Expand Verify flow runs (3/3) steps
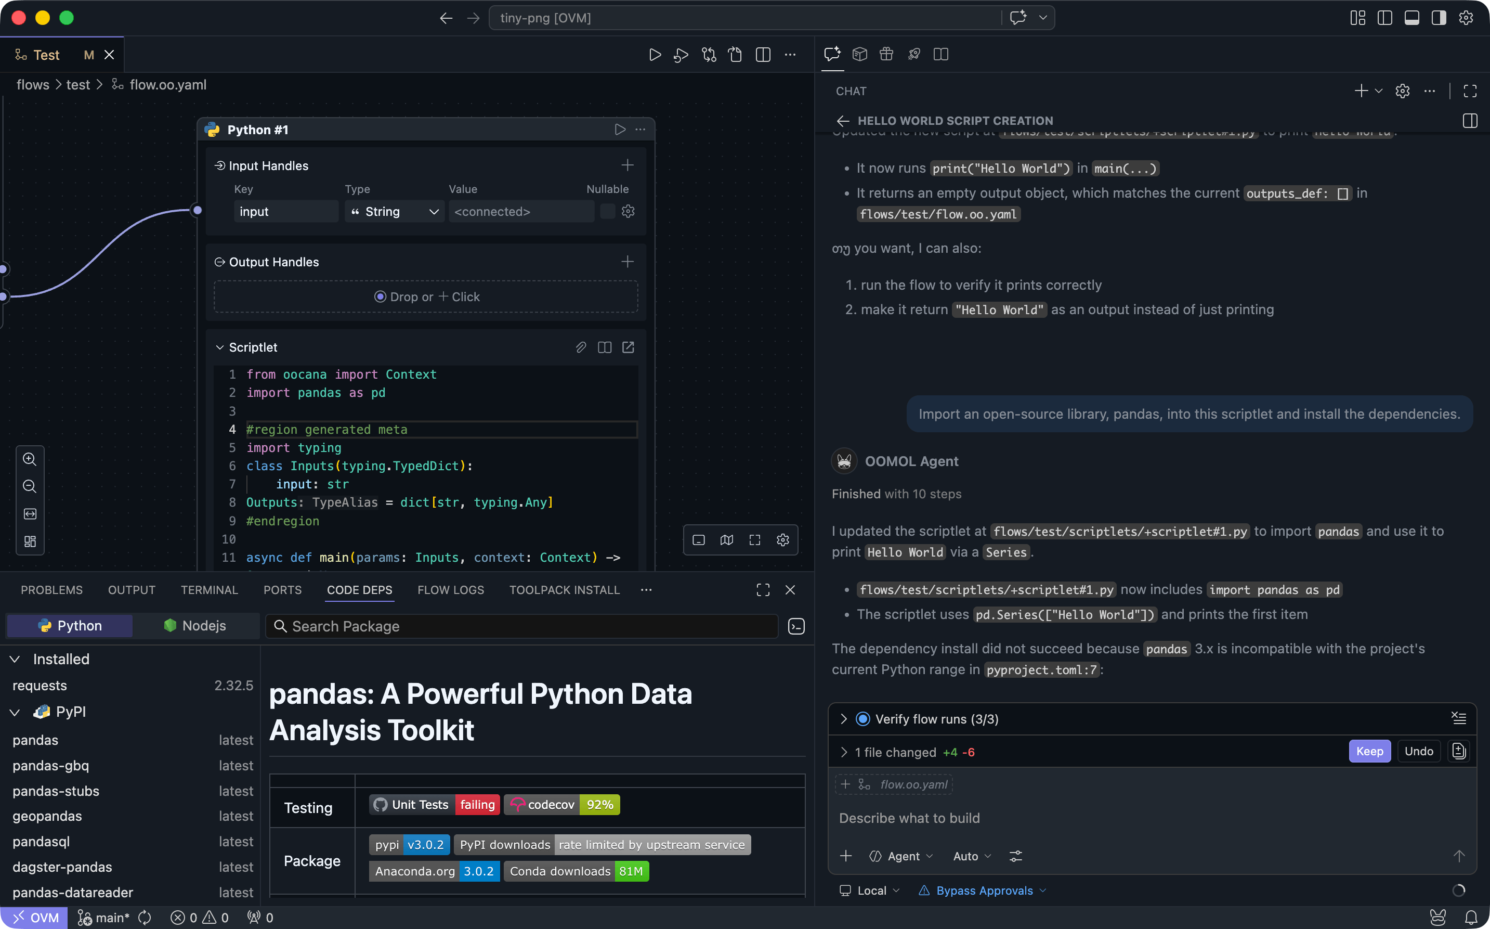The width and height of the screenshot is (1490, 929). click(x=844, y=719)
